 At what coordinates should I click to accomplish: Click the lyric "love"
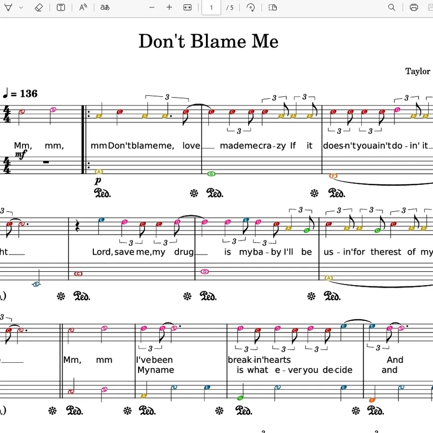(191, 145)
